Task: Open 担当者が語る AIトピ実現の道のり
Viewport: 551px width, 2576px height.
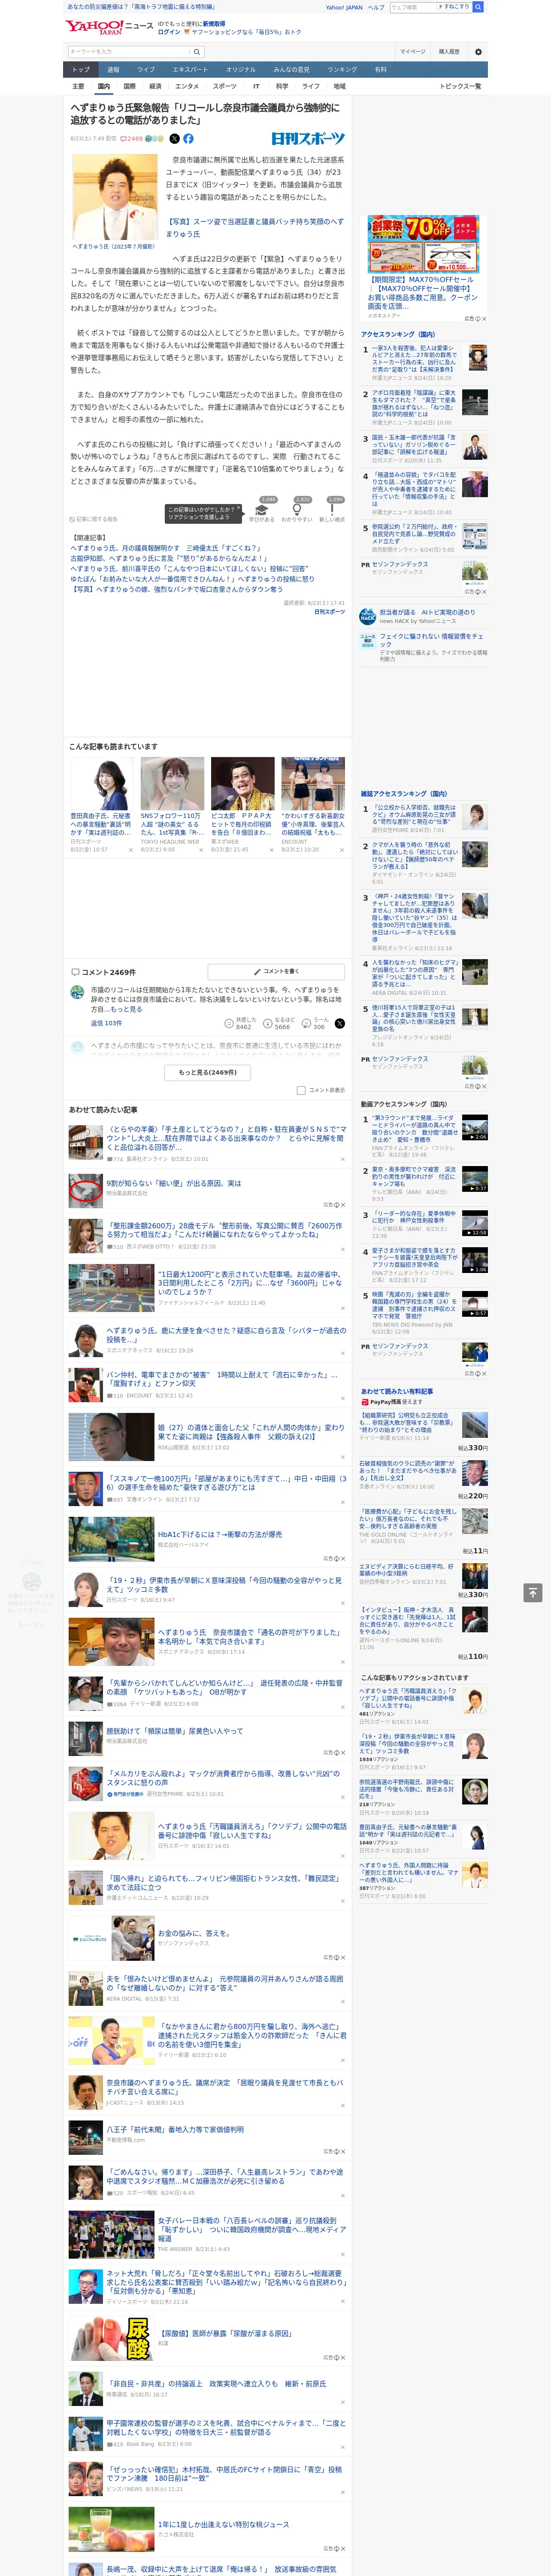Action: click(x=427, y=612)
